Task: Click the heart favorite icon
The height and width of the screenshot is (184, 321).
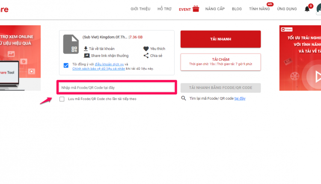Action: pos(146,49)
